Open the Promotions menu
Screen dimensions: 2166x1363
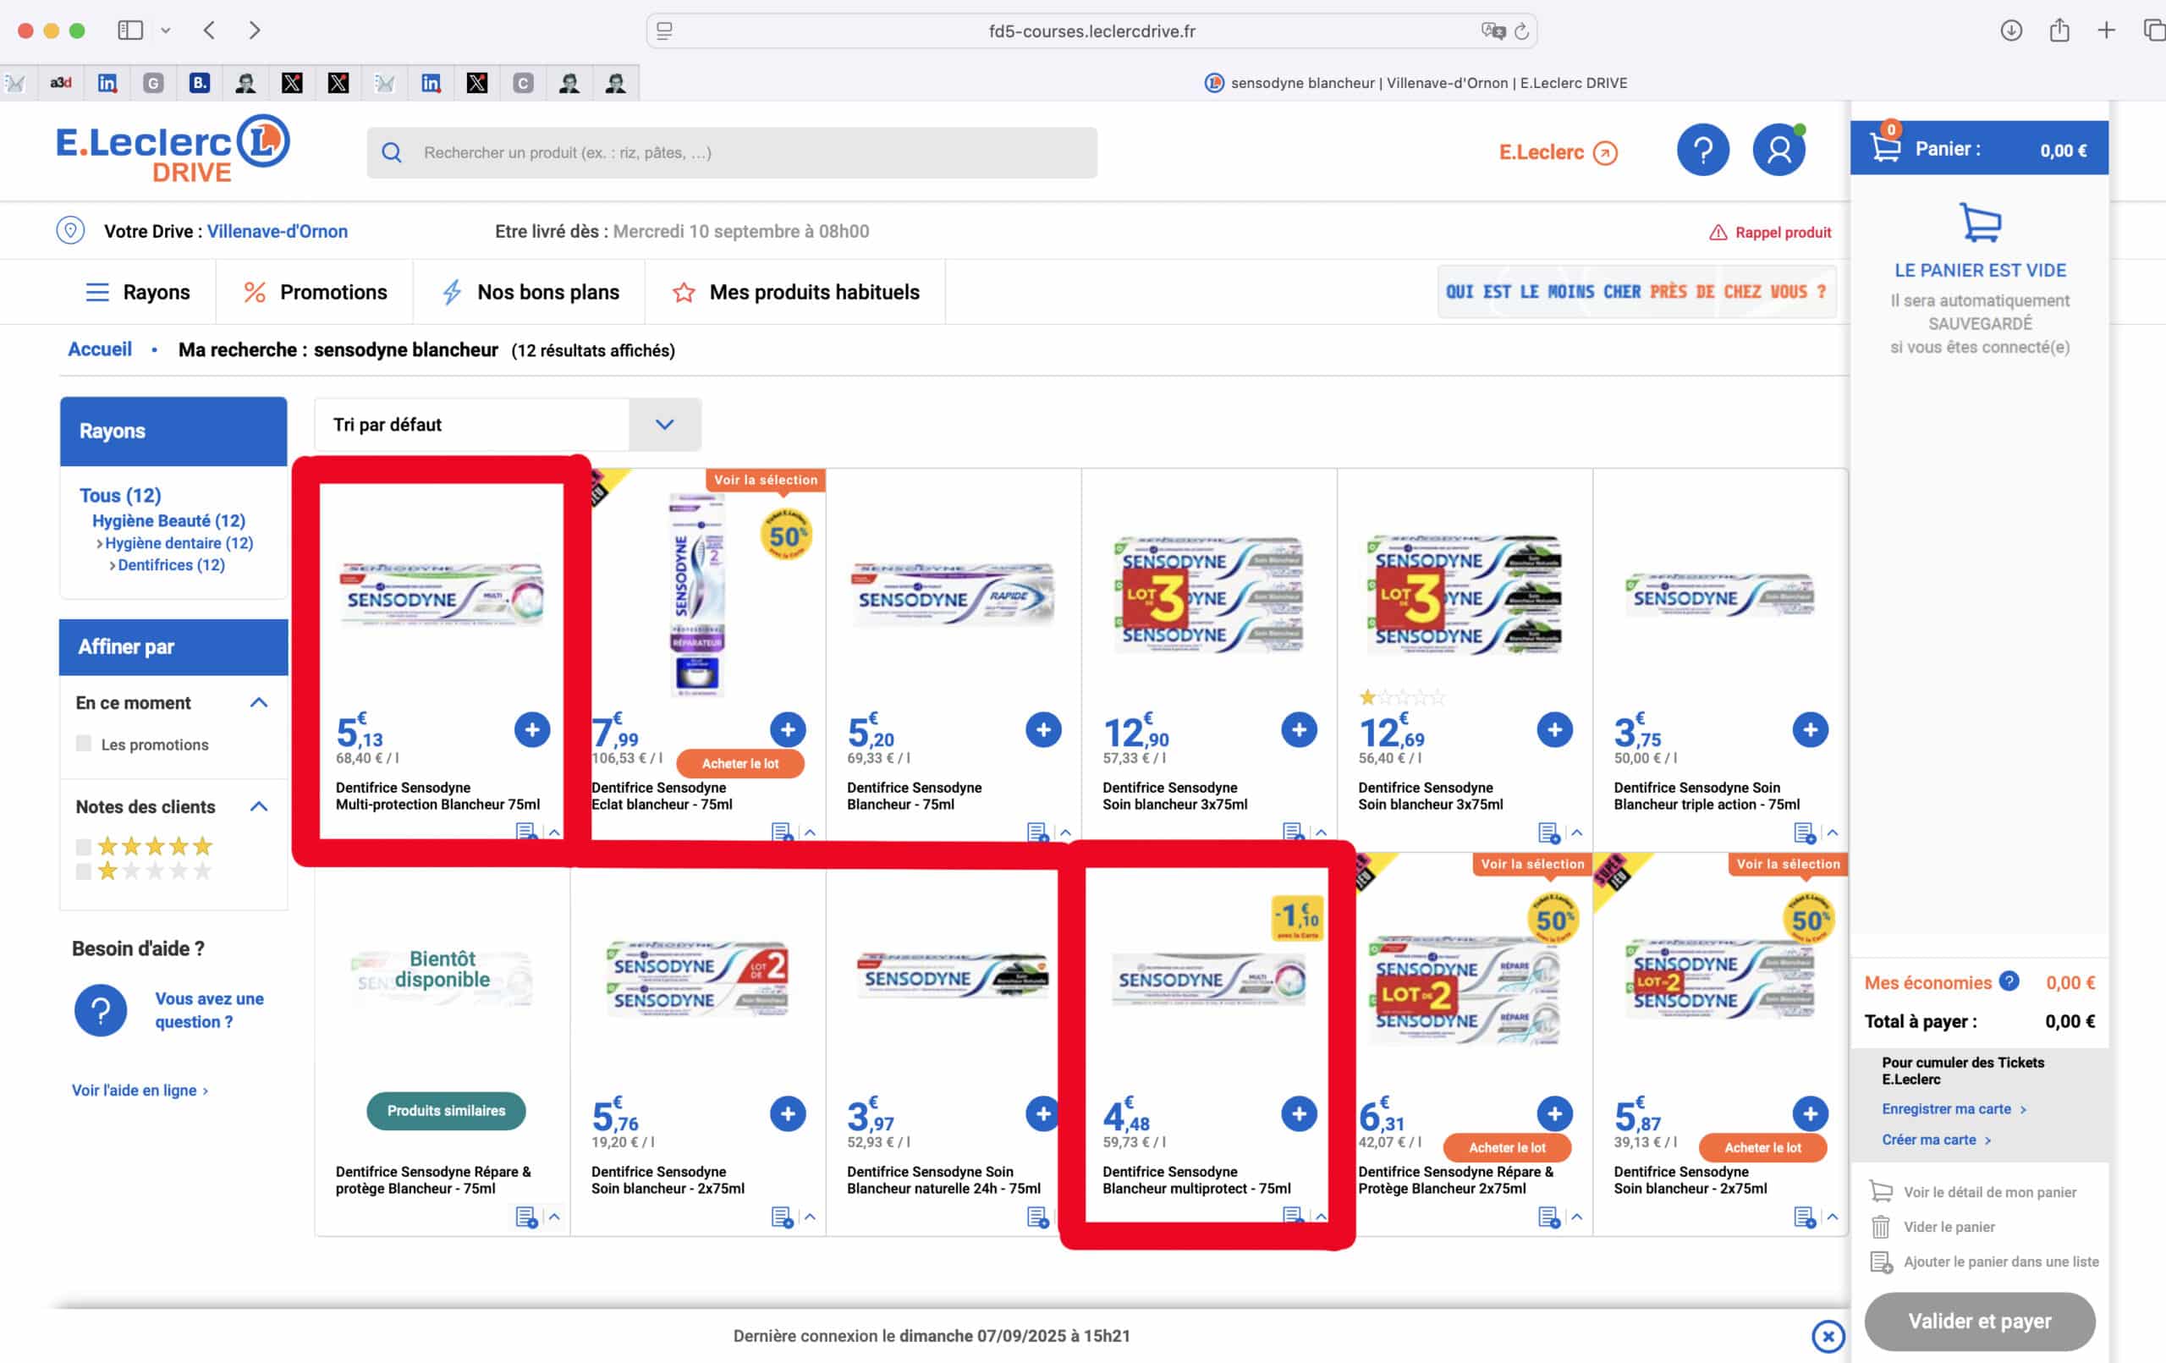click(315, 293)
